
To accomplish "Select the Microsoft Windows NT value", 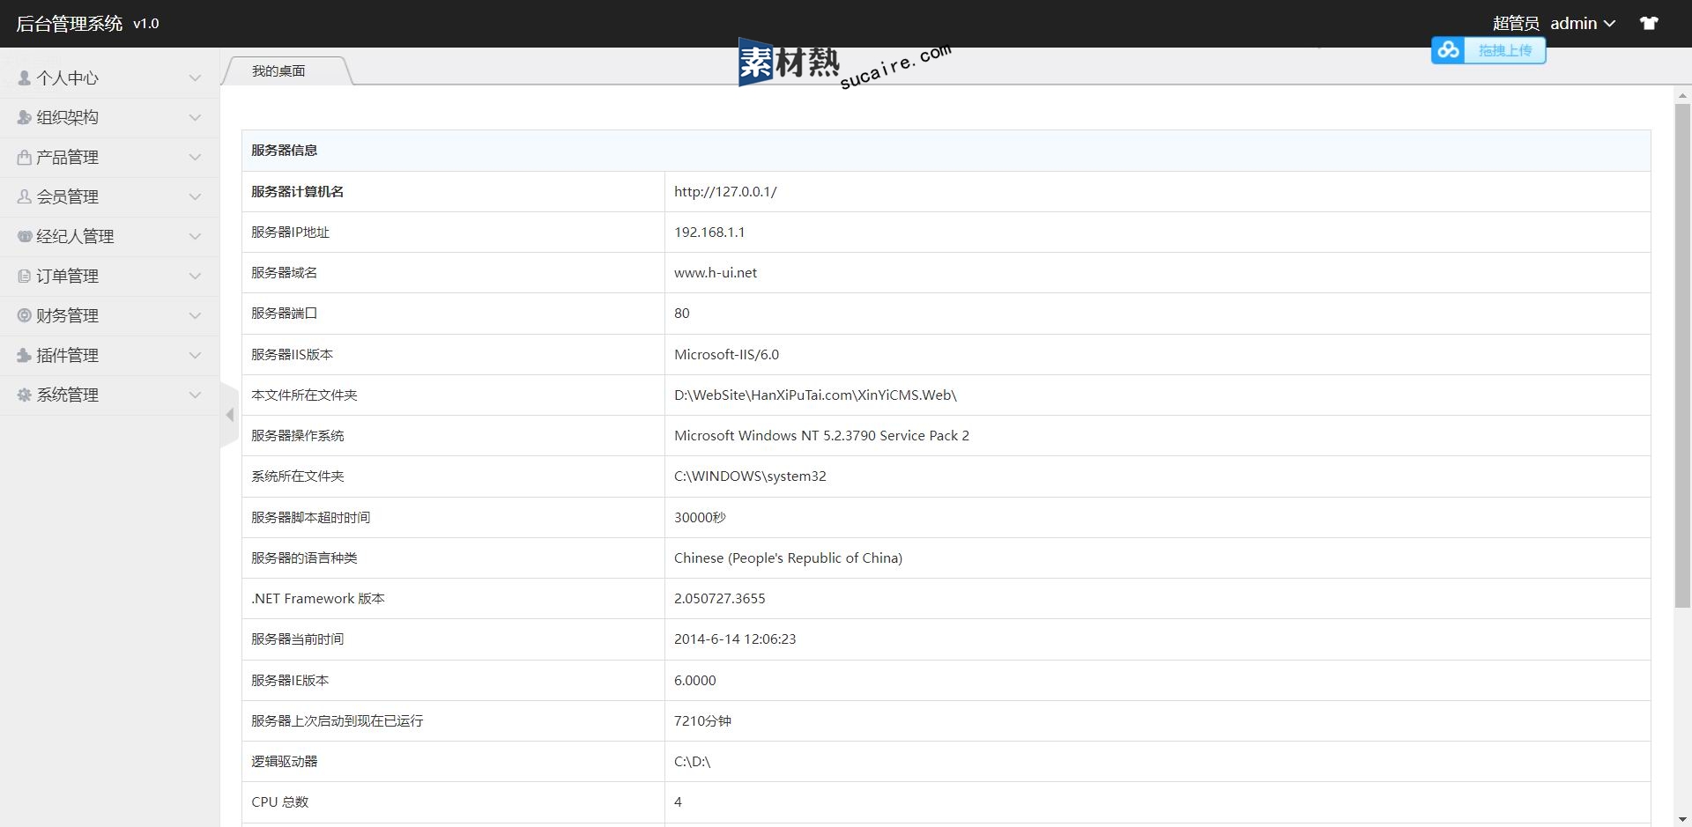I will pyautogui.click(x=821, y=436).
